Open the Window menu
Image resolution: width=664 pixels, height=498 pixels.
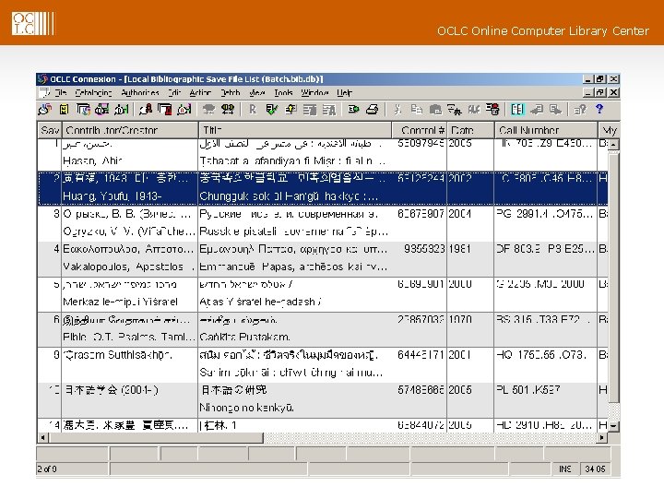tap(314, 93)
